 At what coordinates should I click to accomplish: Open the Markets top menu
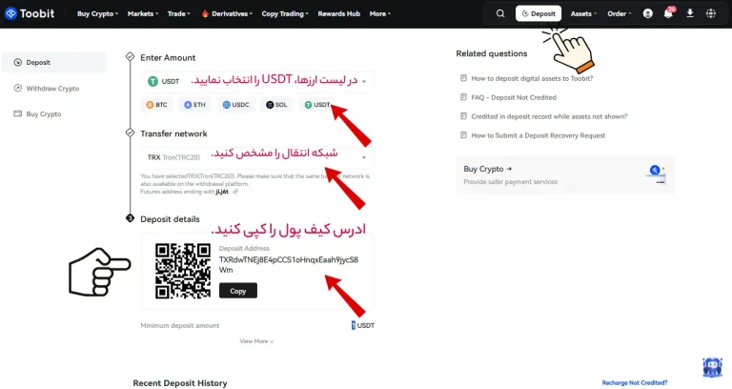tap(143, 14)
